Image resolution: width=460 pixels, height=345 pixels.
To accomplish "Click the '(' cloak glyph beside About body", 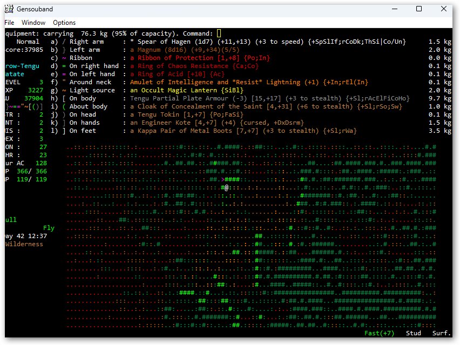I will pos(64,106).
